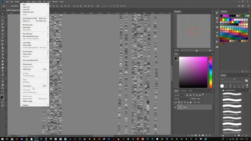Filter layers by adjustment layer icon
This screenshot has width=251, height=141.
point(191,95)
